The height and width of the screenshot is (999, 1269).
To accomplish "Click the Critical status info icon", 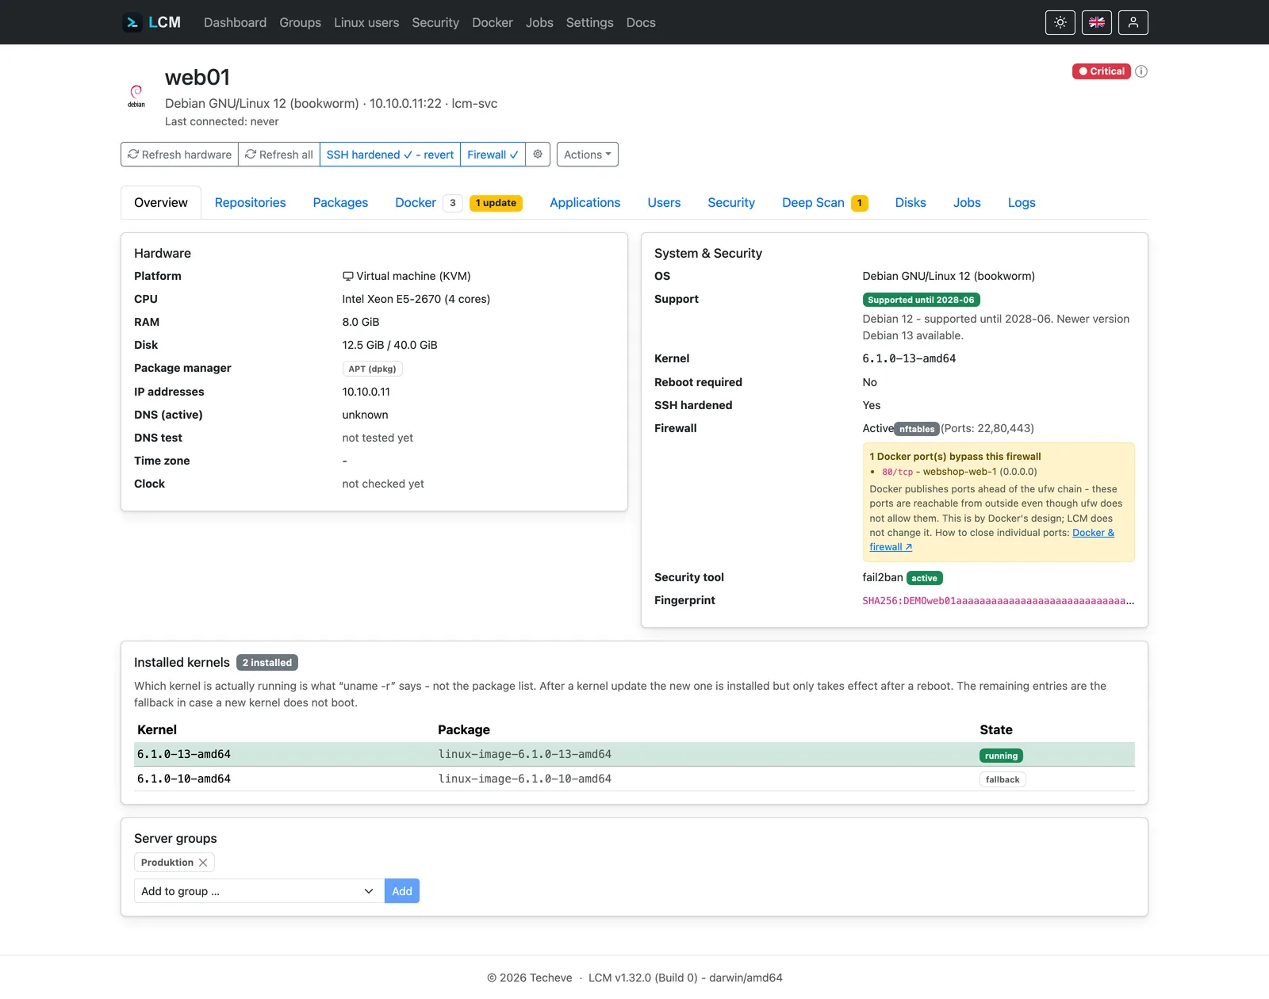I will [1141, 71].
